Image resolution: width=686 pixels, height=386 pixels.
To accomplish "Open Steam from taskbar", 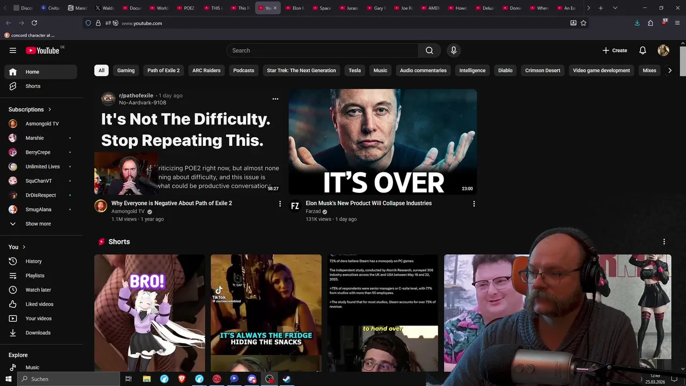I will tap(287, 379).
